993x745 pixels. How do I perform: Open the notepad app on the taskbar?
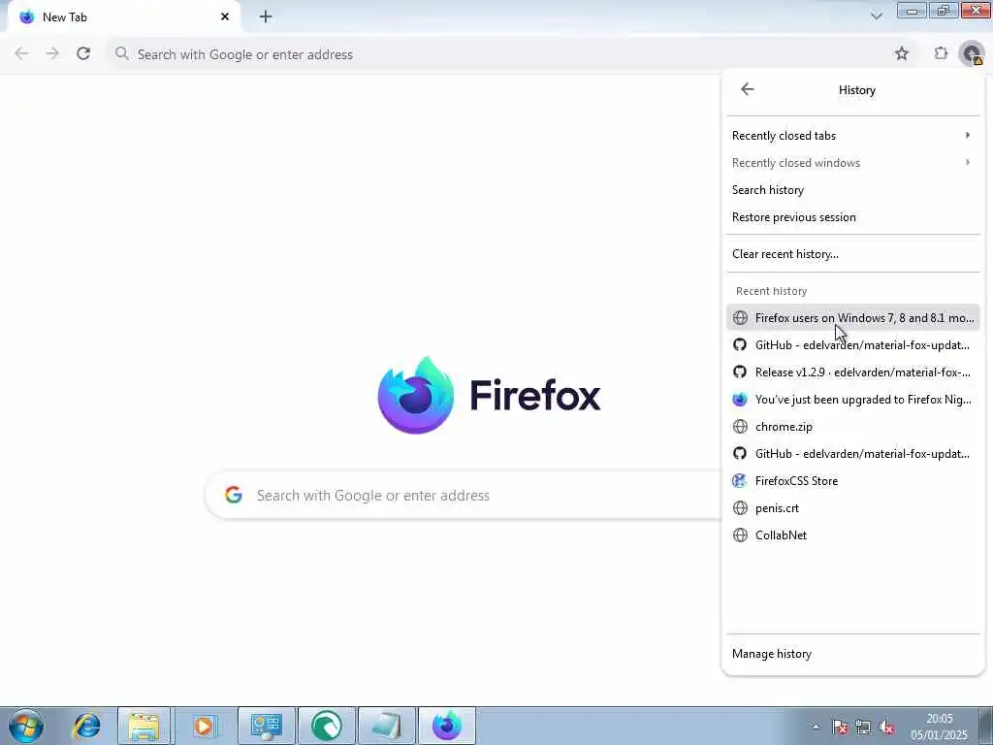386,726
